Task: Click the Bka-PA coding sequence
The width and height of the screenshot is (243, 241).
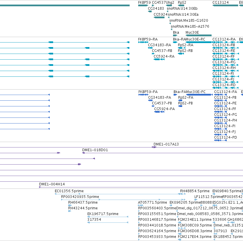Action: [x=175, y=95]
